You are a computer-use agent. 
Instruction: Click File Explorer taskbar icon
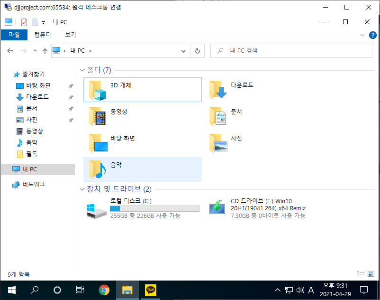(127, 290)
